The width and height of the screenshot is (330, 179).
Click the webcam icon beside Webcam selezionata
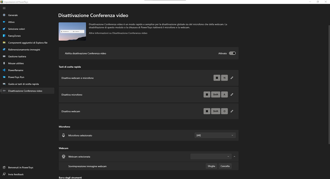point(63,157)
